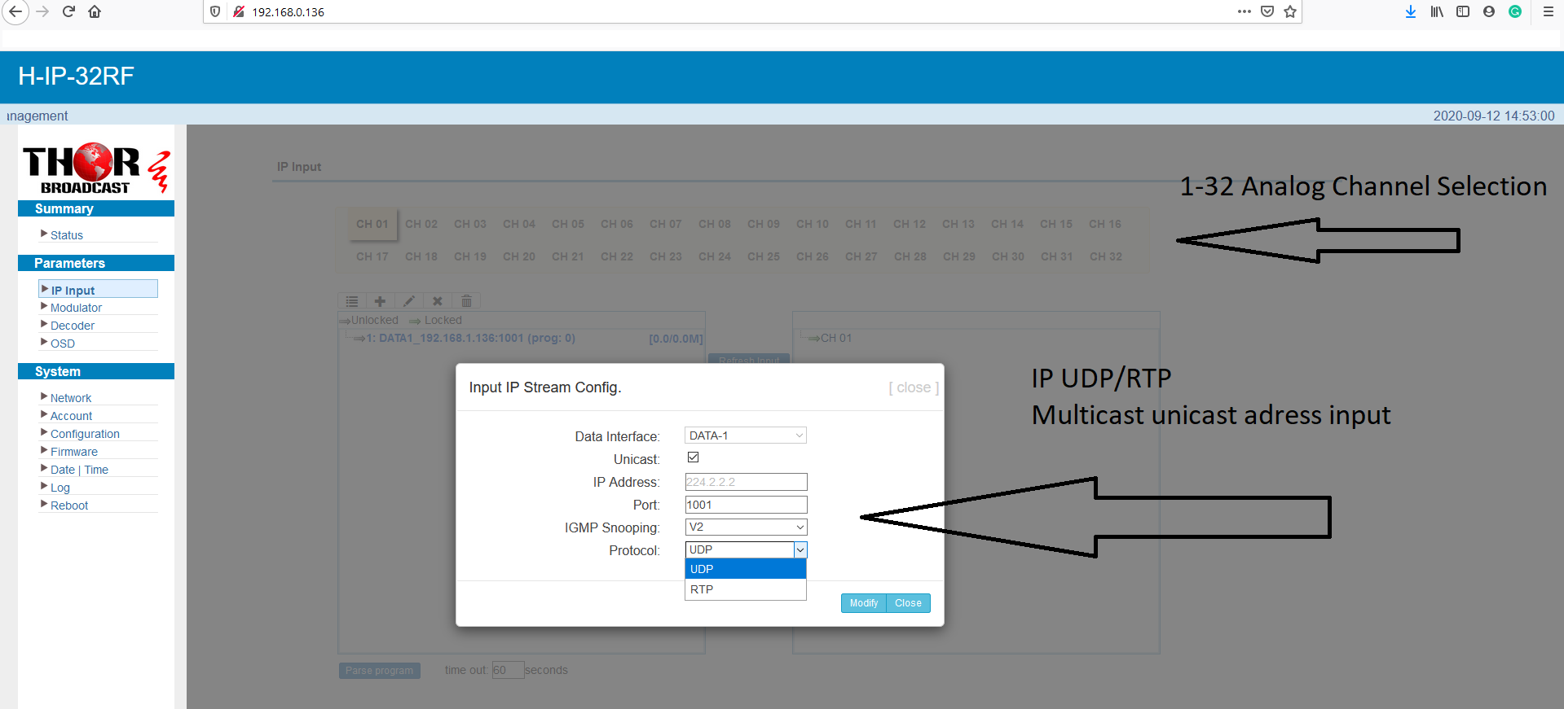The image size is (1564, 709).
Task: Click the browser reload page icon
Action: click(x=69, y=11)
